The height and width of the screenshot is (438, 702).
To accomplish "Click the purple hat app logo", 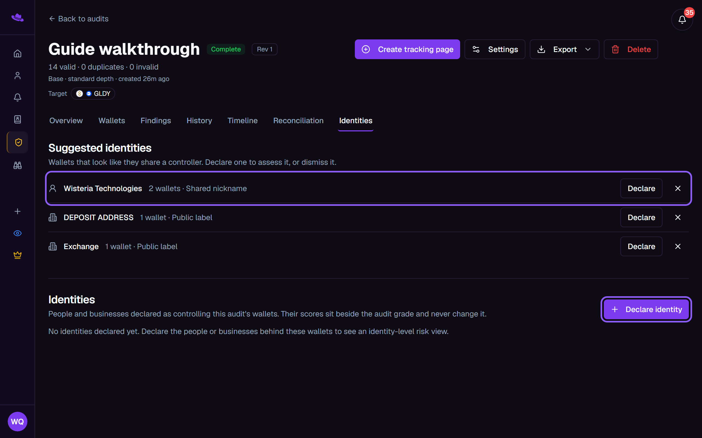I will pos(17,18).
